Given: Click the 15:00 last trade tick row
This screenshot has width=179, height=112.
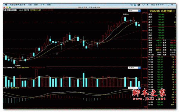Looking at the screenshot, I should (162, 105).
